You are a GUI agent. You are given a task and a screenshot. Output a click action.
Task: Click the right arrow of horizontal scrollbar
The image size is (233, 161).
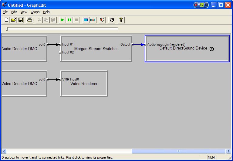(x=228, y=151)
